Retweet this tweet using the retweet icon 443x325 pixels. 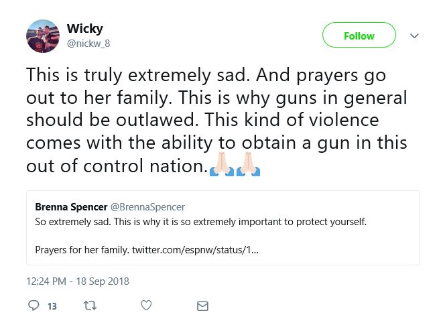point(90,306)
